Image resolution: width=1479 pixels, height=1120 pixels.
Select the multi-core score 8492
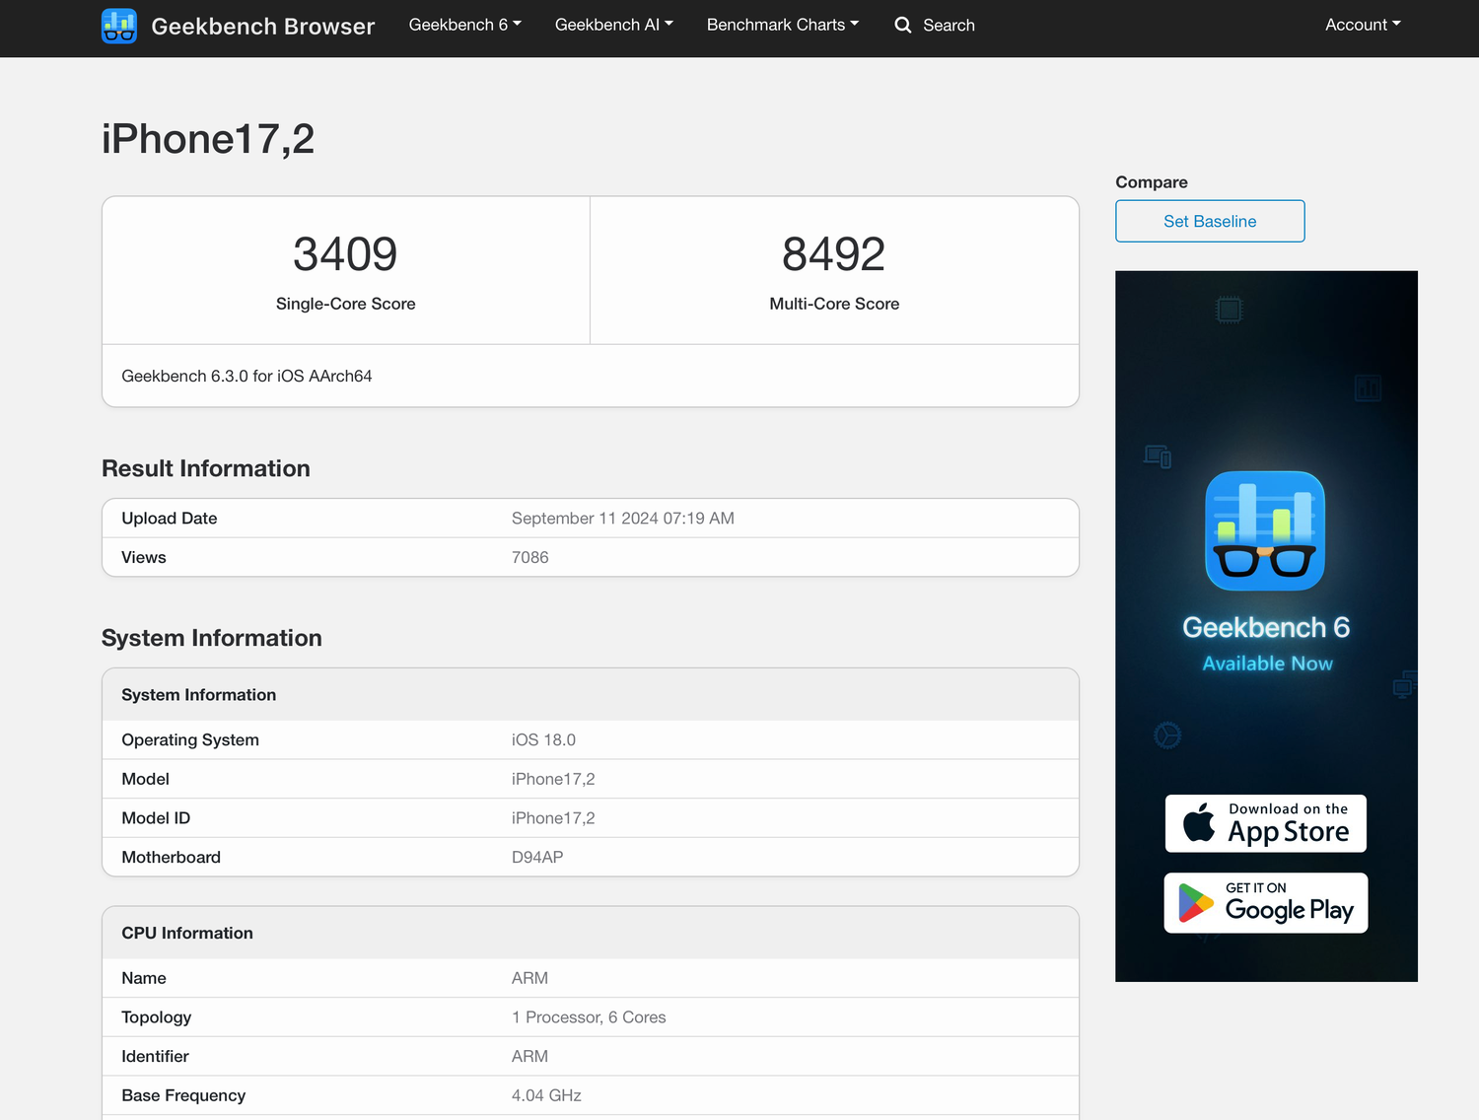834,254
